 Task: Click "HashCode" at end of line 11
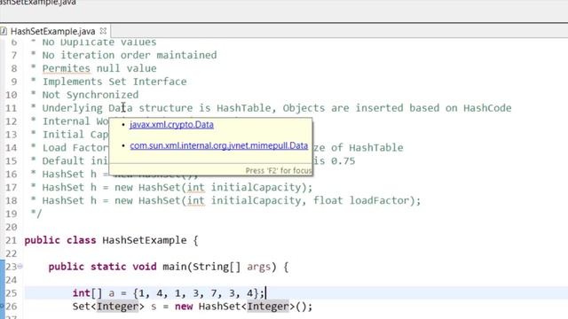487,108
